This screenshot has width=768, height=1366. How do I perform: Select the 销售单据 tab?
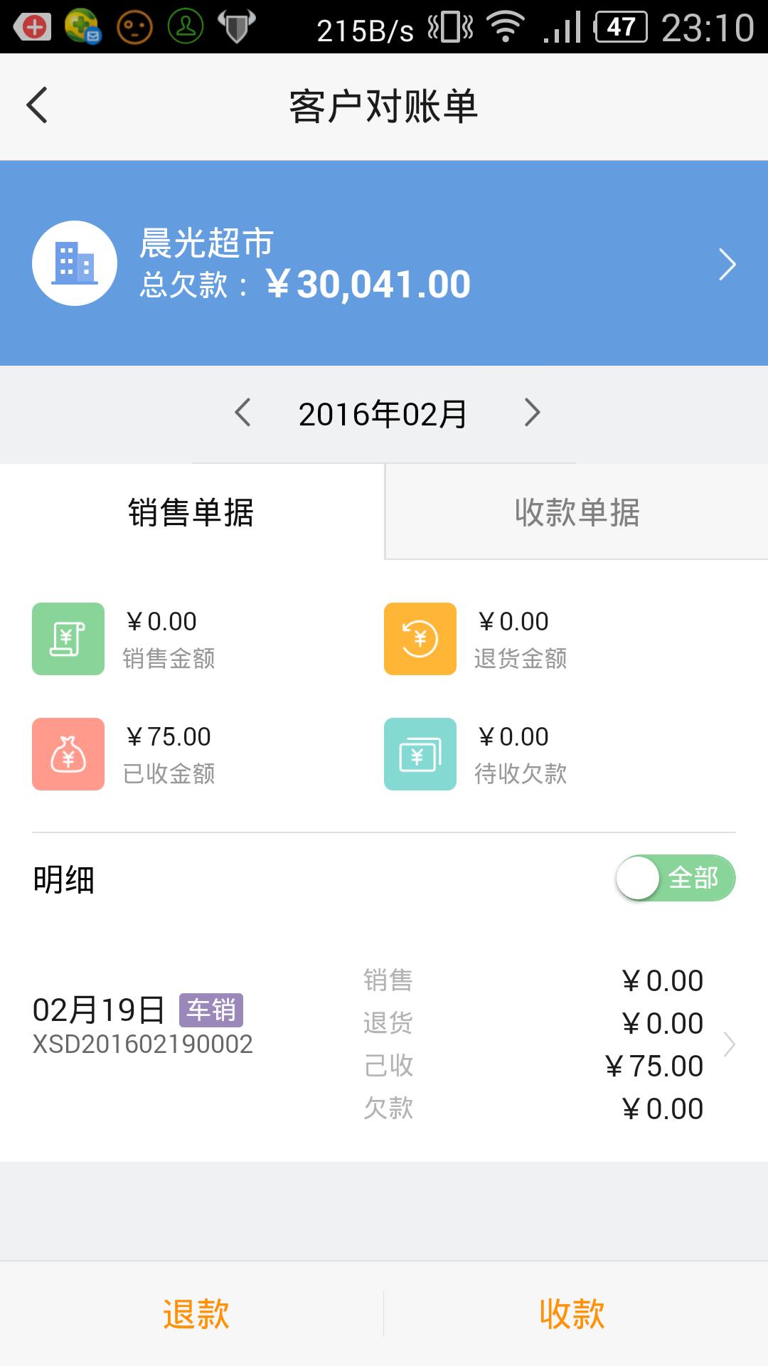pos(191,512)
